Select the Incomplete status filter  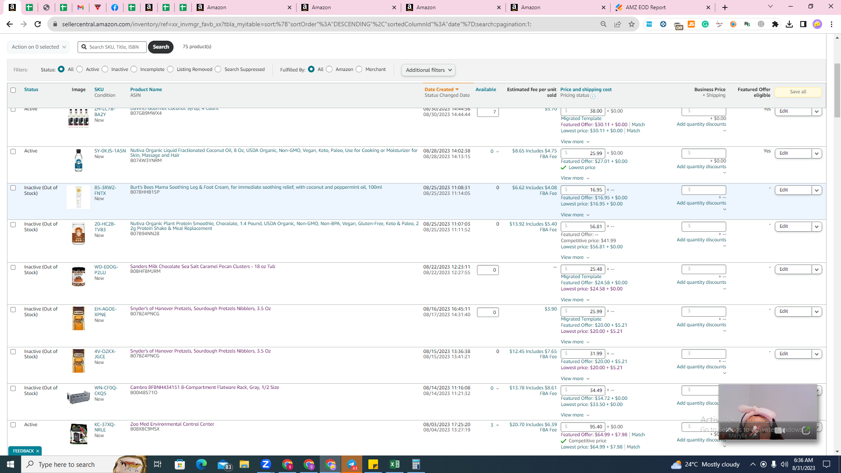(134, 69)
